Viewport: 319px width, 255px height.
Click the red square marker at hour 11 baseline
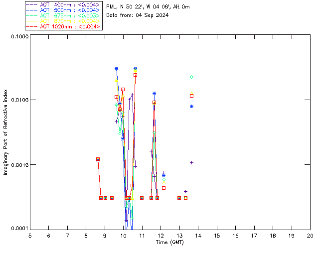click(x=142, y=198)
